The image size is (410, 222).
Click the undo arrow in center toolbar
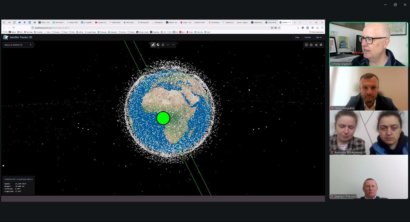168,45
